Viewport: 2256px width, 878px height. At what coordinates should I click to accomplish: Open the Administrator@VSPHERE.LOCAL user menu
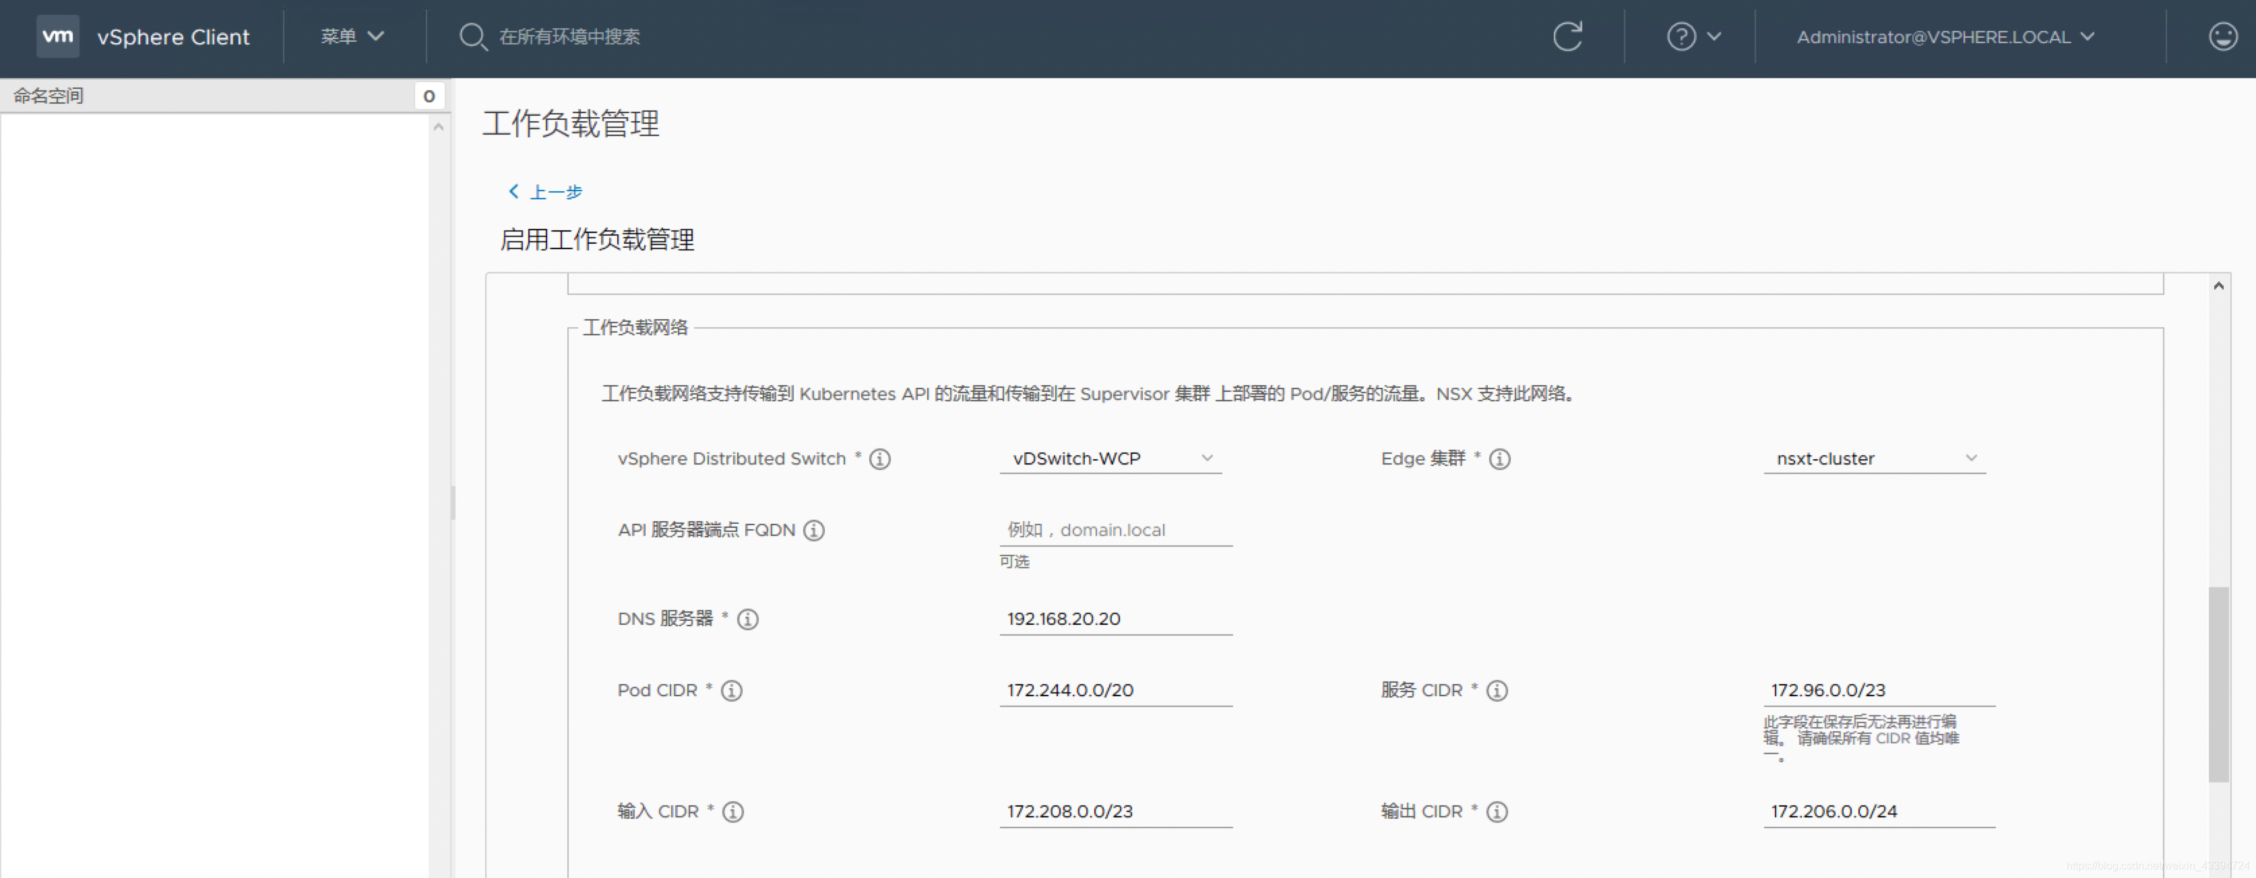(1945, 37)
